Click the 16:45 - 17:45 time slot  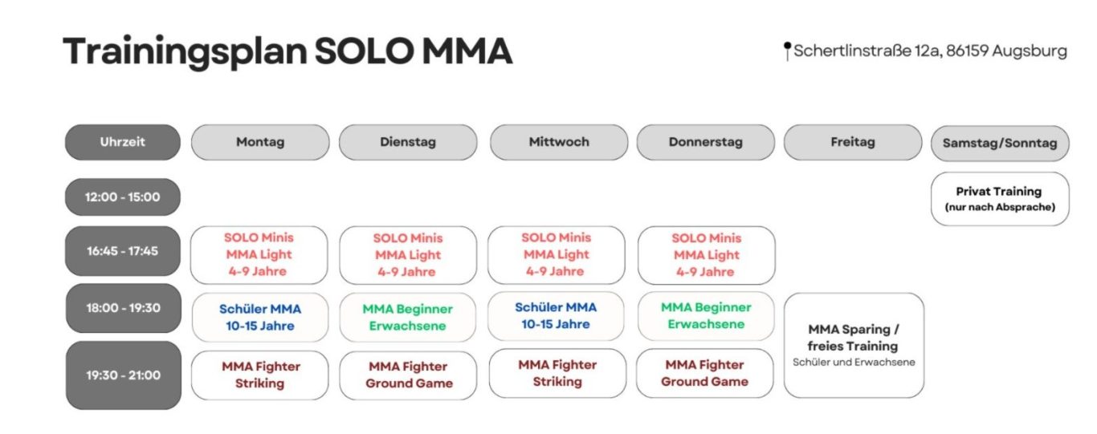click(x=123, y=251)
